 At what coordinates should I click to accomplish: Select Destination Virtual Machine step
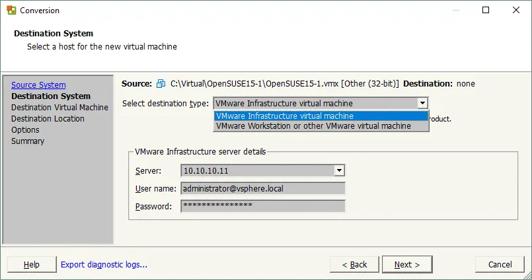click(59, 108)
